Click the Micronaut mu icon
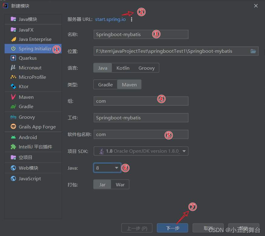 13,68
